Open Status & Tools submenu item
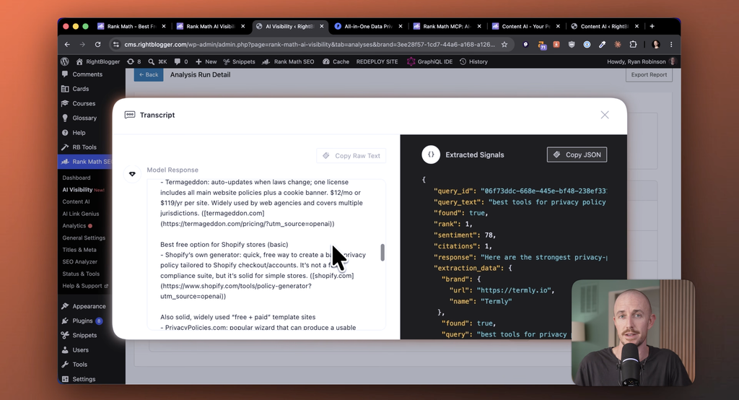Screen dimensions: 739x400 click(x=81, y=274)
